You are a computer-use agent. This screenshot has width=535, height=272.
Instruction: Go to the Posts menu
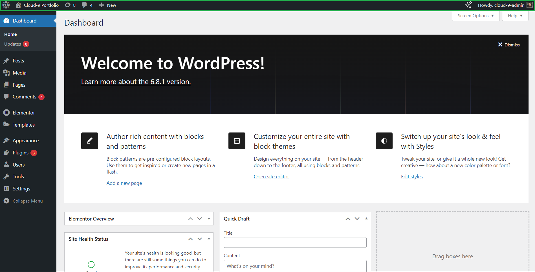18,61
